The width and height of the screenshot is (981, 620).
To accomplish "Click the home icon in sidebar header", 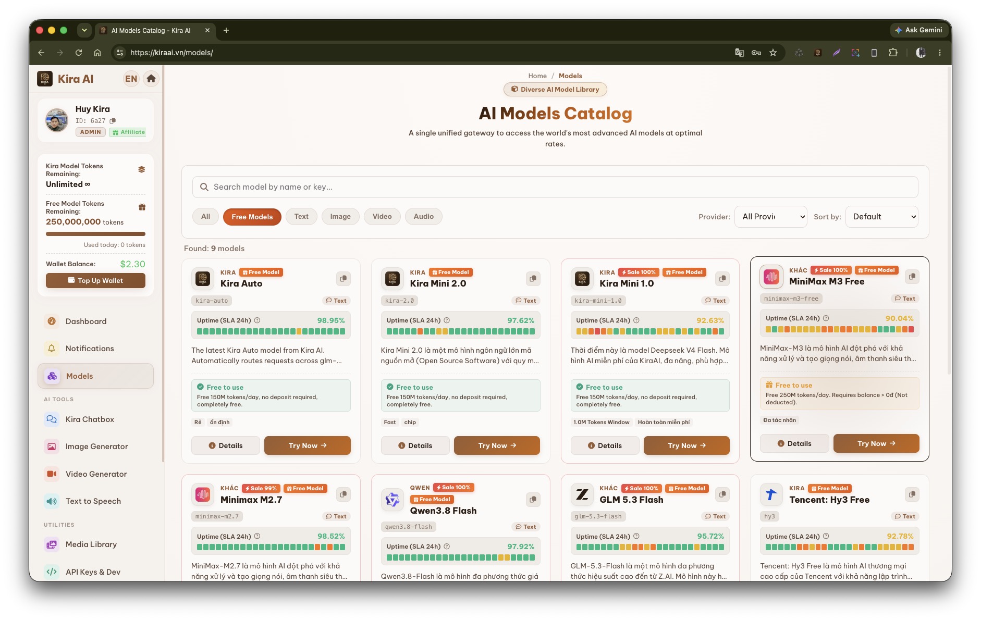I will coord(151,79).
